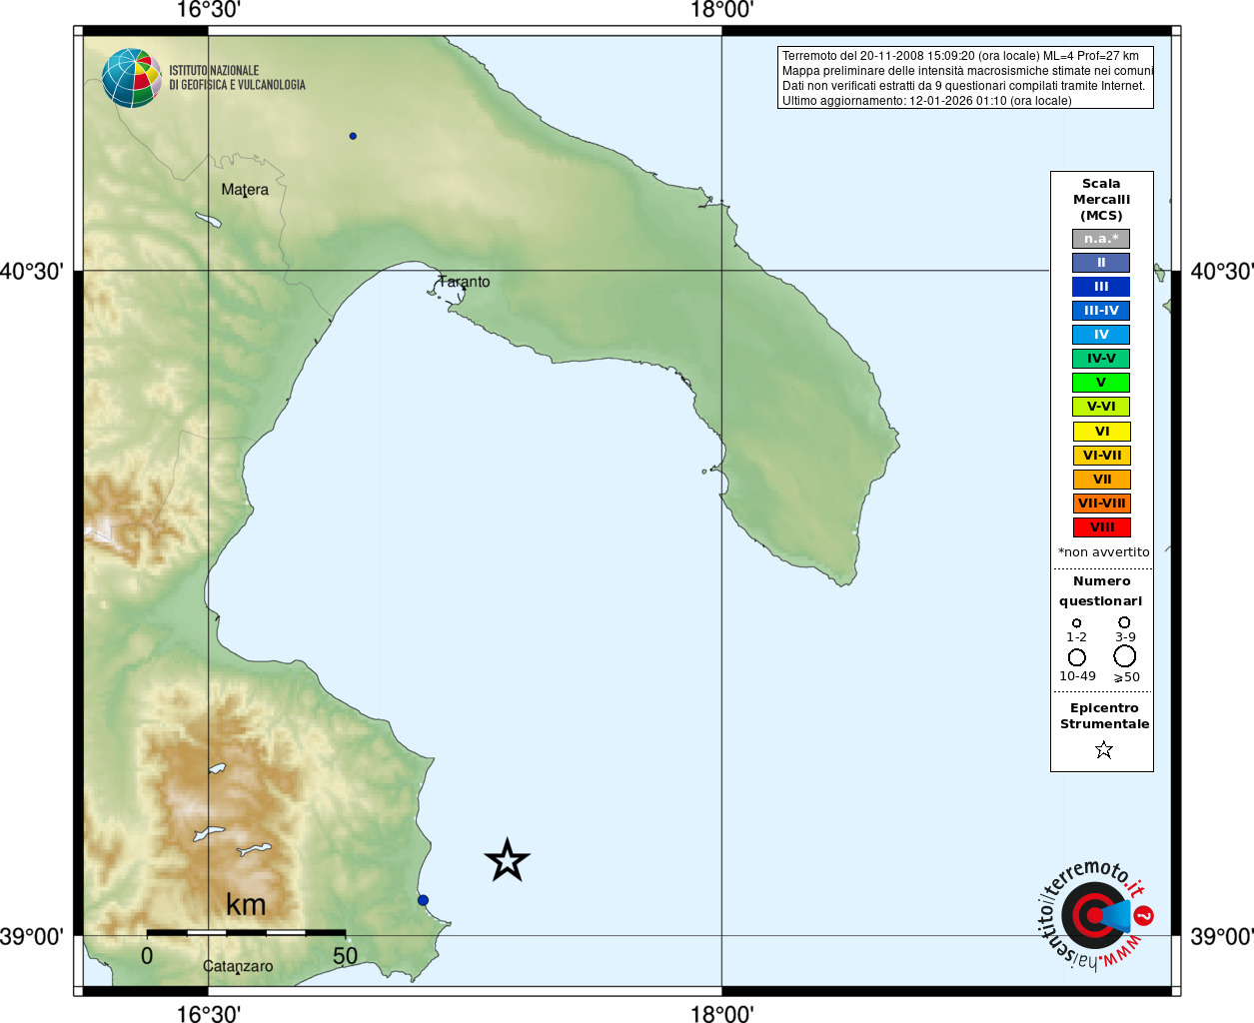
Task: Click the haisentitoilterremoto.it logo
Action: coord(1094,914)
